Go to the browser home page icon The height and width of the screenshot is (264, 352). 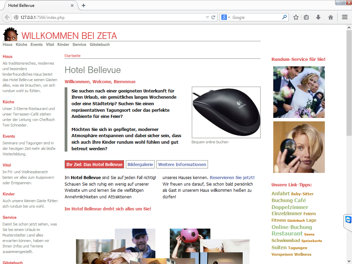click(330, 17)
